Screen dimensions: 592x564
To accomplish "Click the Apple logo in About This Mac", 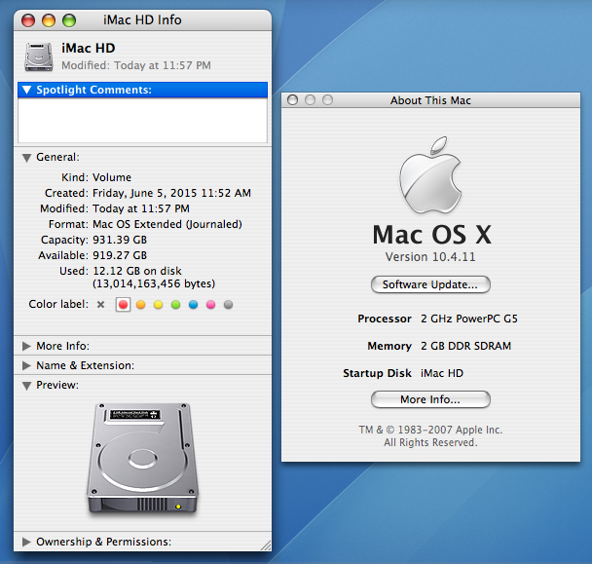I will [x=430, y=174].
